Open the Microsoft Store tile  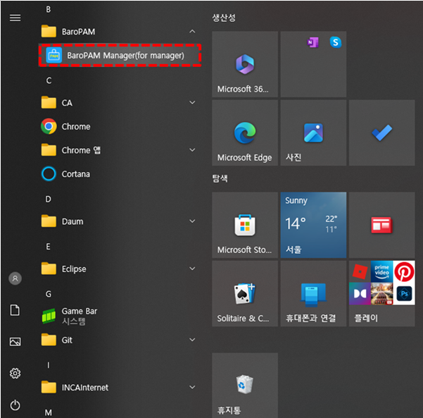pyautogui.click(x=245, y=225)
